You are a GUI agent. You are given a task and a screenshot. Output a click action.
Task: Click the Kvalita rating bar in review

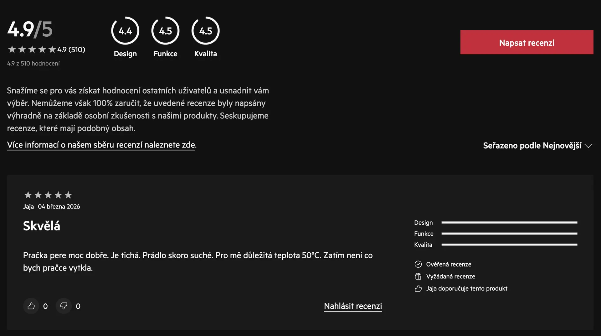pos(509,245)
